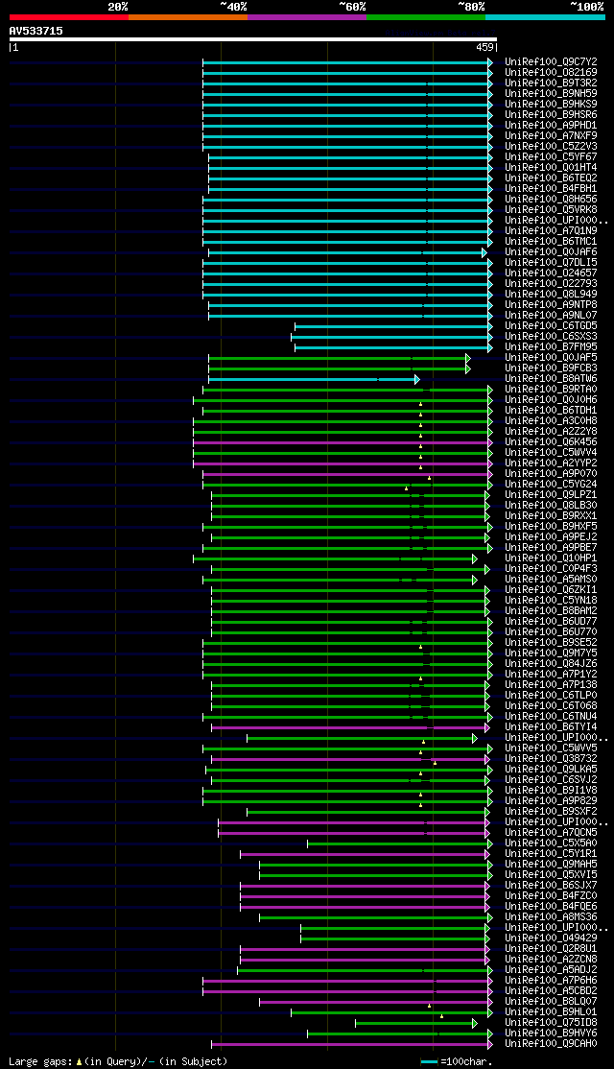Open hit UniRef100_Q8L949
614x1069 pixels.
tap(552, 295)
